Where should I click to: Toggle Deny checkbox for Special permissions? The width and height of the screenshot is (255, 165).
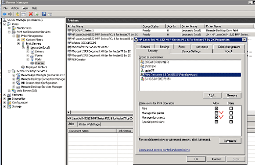click(231, 122)
